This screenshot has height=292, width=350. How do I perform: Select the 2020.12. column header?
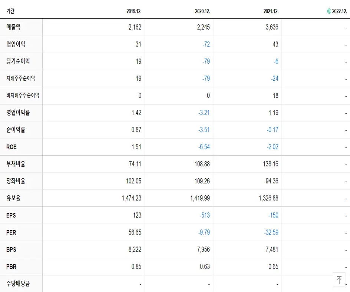point(202,11)
